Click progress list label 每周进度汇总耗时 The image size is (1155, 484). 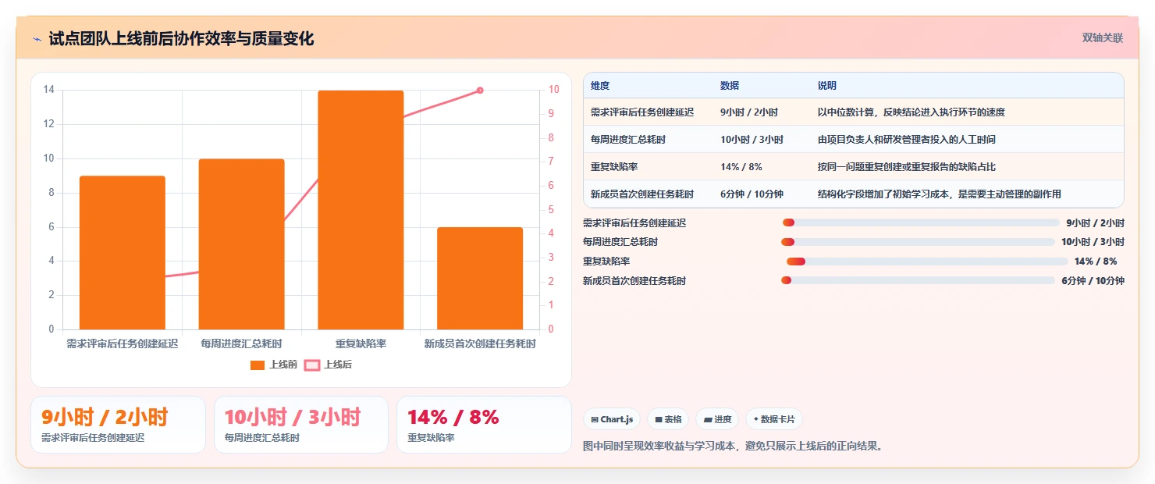620,242
